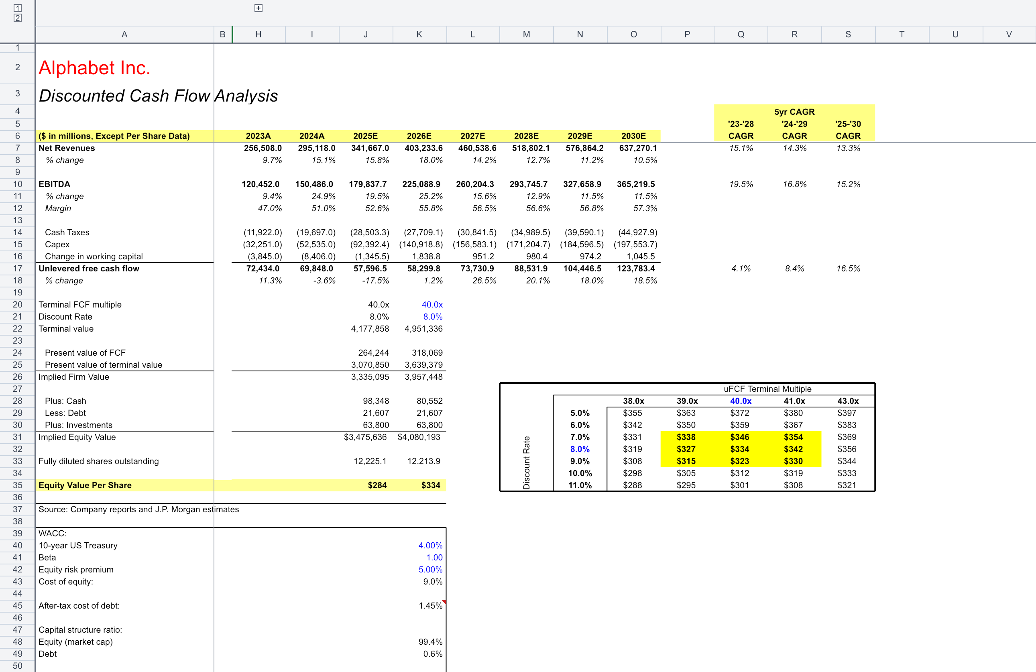Click the 43.0x sensitivity column header
The image size is (1036, 672).
(848, 401)
